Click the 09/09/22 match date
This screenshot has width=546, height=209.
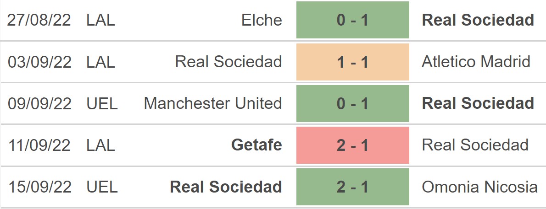(x=39, y=103)
